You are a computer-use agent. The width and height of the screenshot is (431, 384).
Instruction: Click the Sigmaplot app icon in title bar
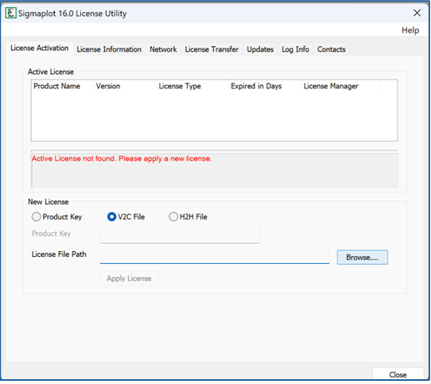point(10,13)
